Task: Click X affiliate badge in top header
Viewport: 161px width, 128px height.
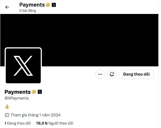Action: point(54,5)
